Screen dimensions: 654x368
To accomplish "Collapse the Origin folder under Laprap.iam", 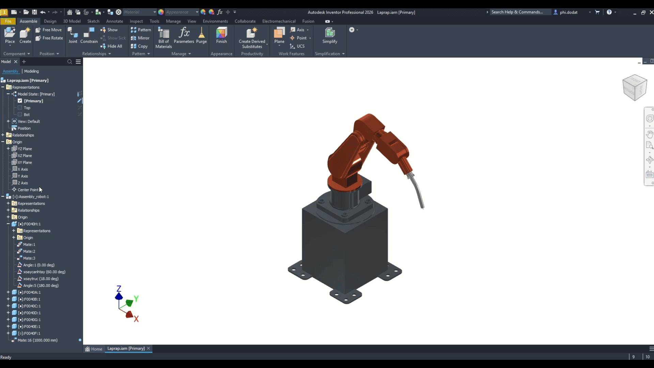I will click(3, 142).
